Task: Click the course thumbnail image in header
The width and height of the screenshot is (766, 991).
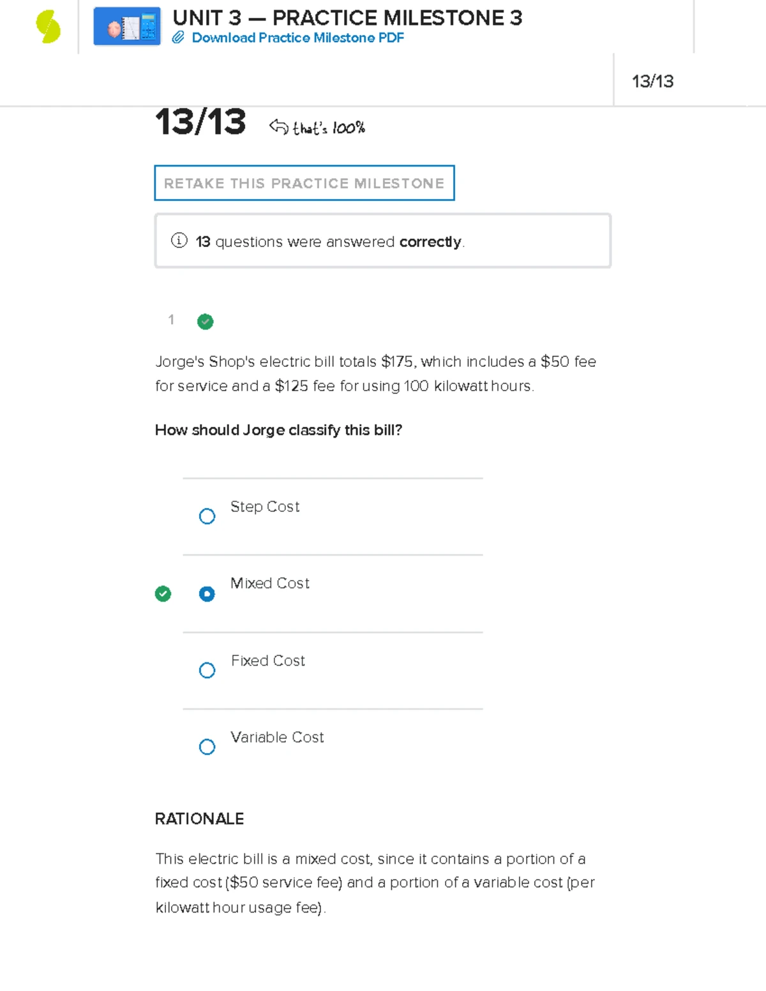Action: click(127, 27)
